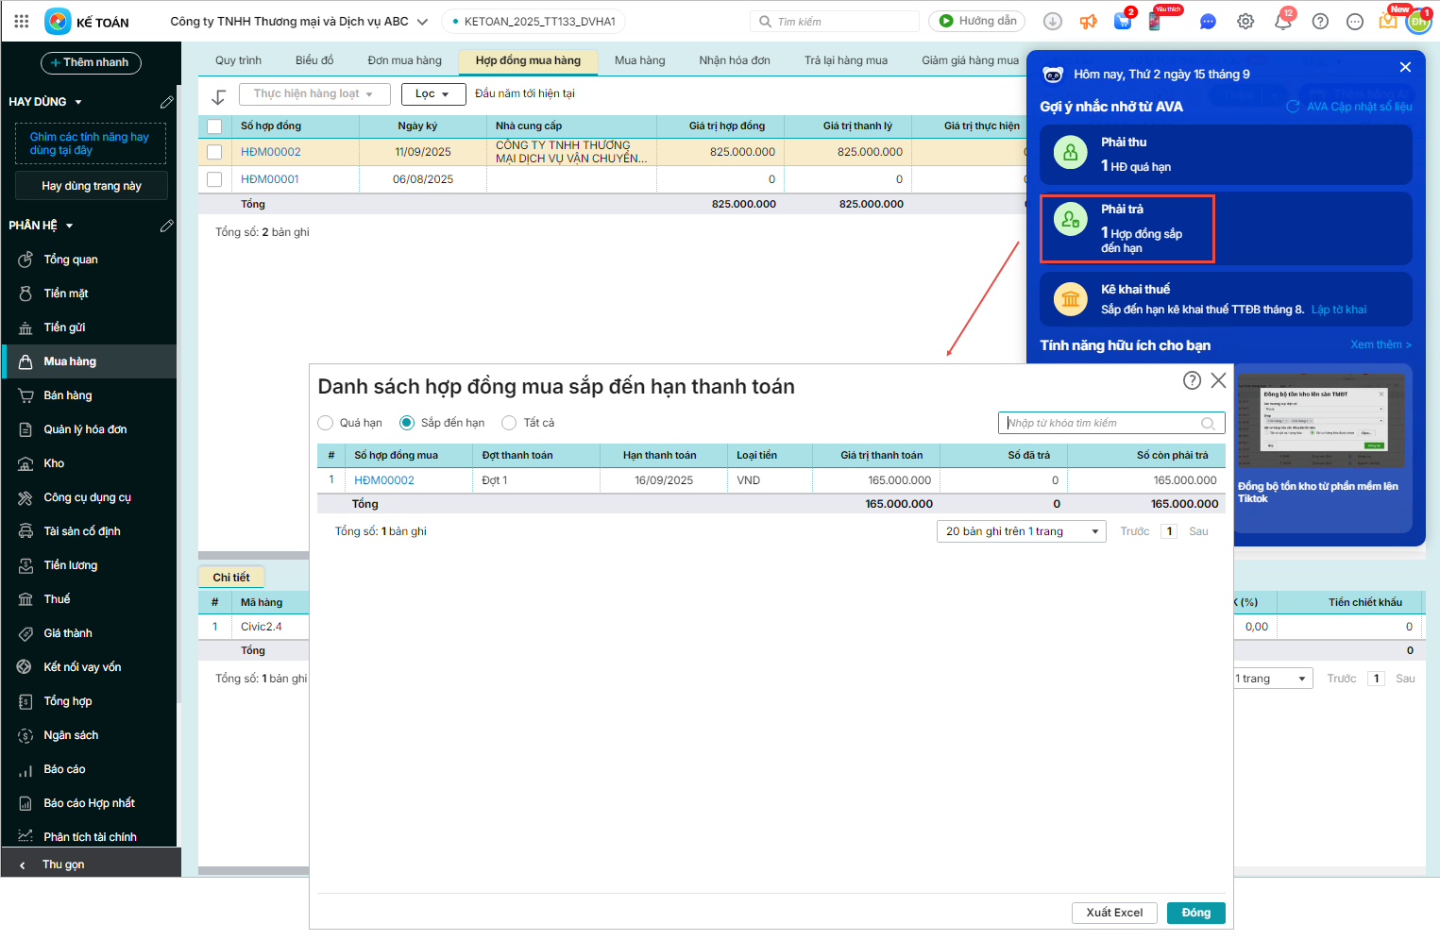The width and height of the screenshot is (1440, 940).
Task: Open the HĐM00002 link in dialog list
Action: pyautogui.click(x=384, y=480)
